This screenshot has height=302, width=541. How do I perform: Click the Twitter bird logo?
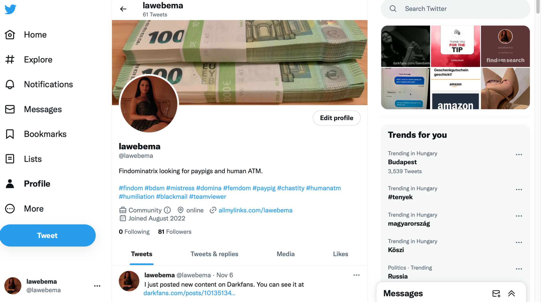[10, 9]
